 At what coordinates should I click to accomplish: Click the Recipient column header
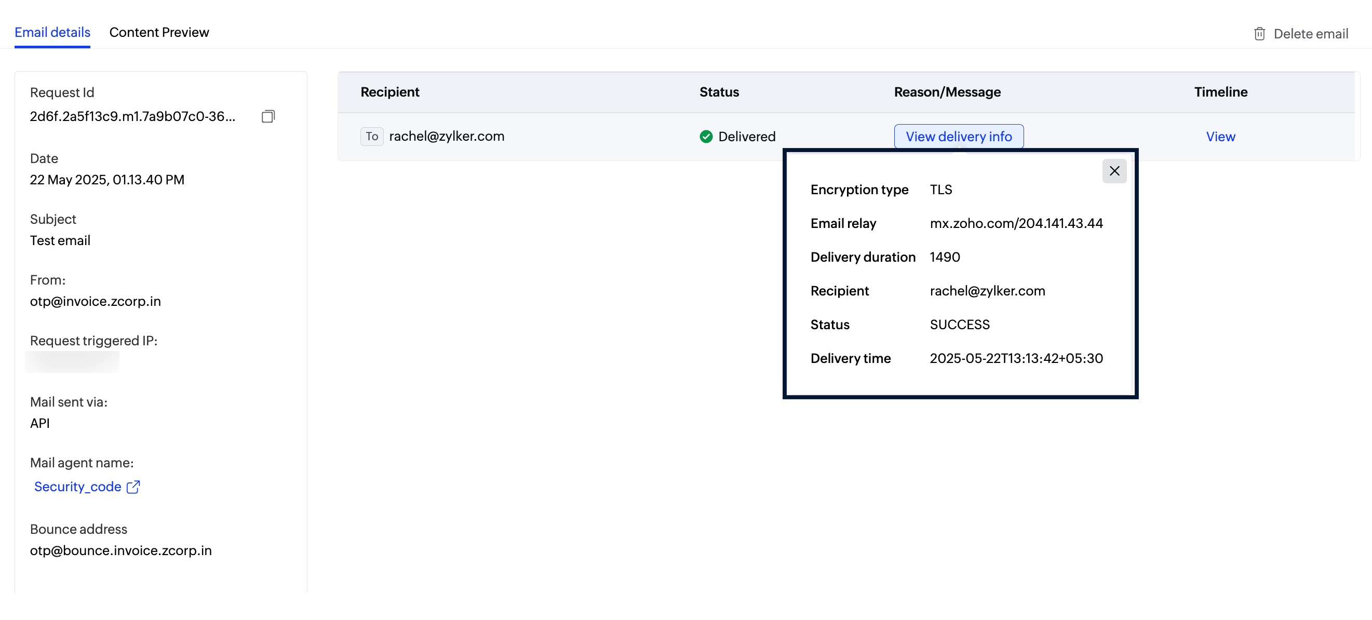390,91
